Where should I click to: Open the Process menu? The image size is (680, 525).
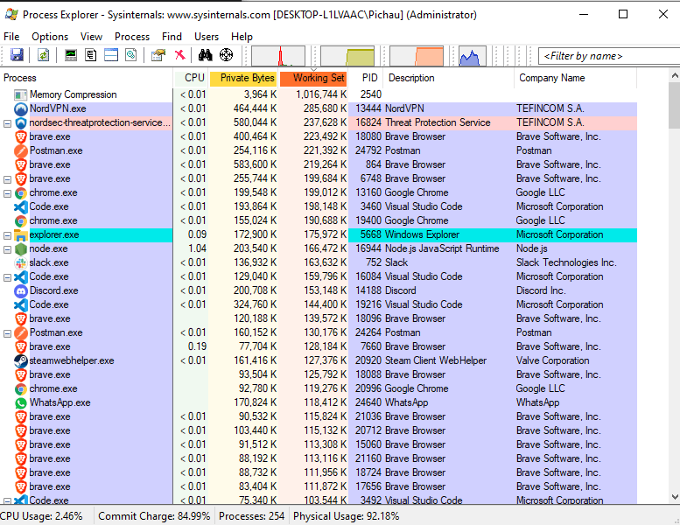click(x=132, y=37)
